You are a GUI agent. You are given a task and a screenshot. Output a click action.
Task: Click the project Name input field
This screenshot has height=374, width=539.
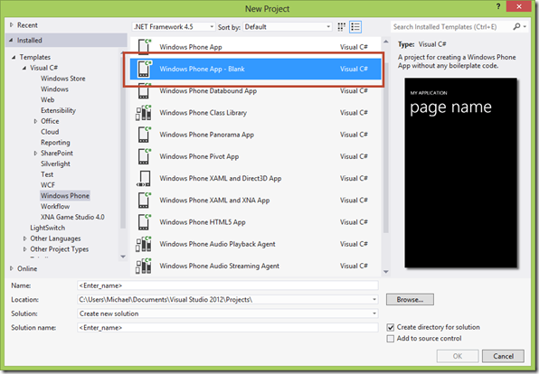[x=228, y=285]
